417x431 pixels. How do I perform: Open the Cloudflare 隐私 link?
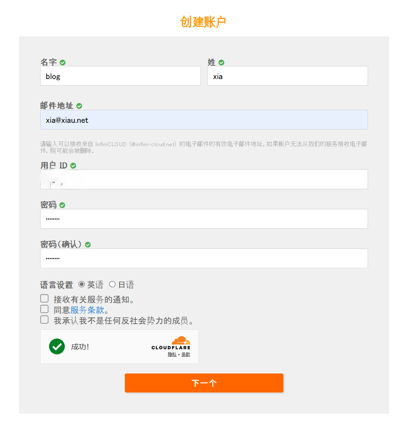(172, 354)
